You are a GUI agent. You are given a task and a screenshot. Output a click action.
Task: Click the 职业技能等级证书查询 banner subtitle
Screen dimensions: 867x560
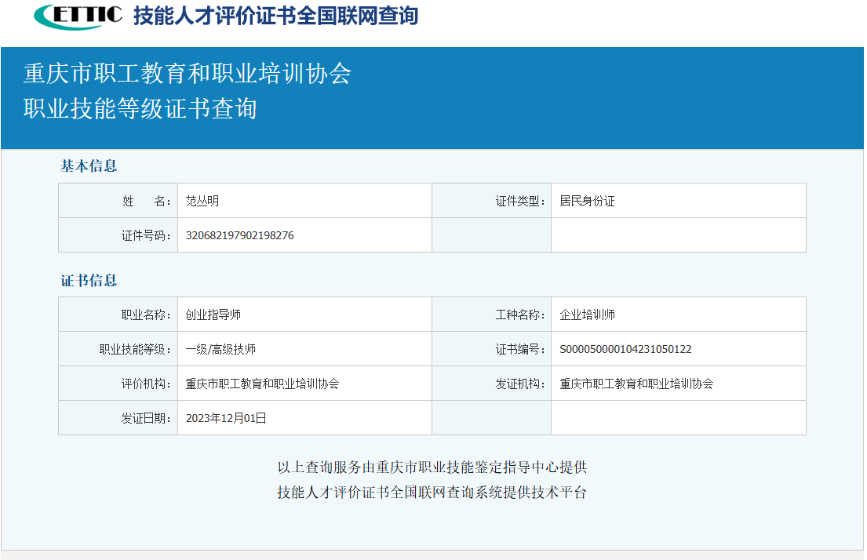coord(140,108)
